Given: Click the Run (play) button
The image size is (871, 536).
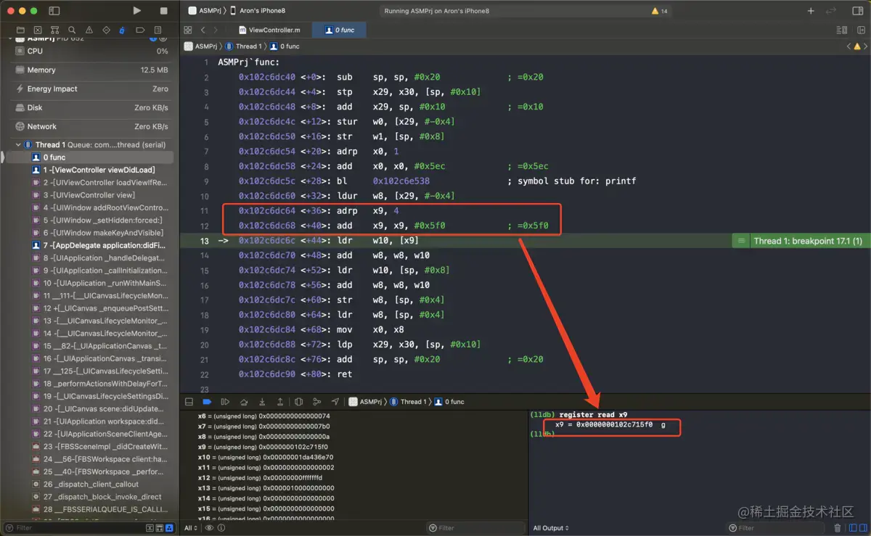Looking at the screenshot, I should 137,11.
